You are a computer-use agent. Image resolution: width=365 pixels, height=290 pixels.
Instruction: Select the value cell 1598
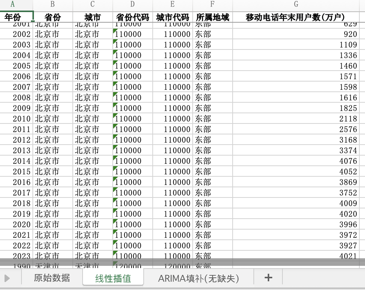(x=296, y=87)
